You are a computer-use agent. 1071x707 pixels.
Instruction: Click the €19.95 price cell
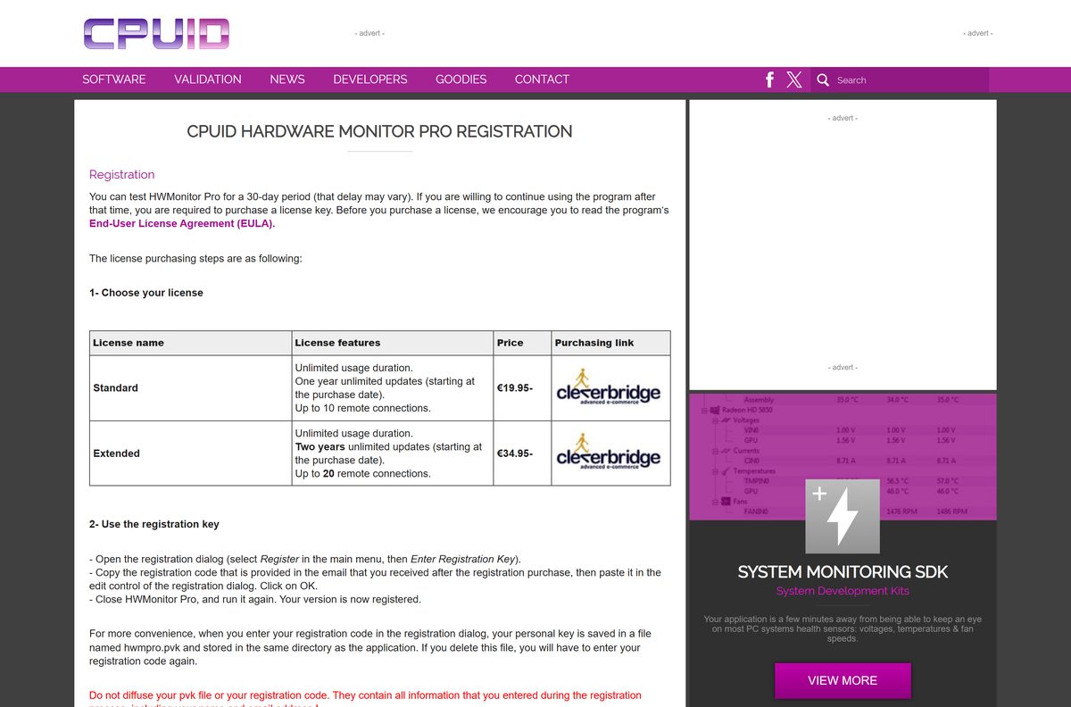tap(522, 387)
